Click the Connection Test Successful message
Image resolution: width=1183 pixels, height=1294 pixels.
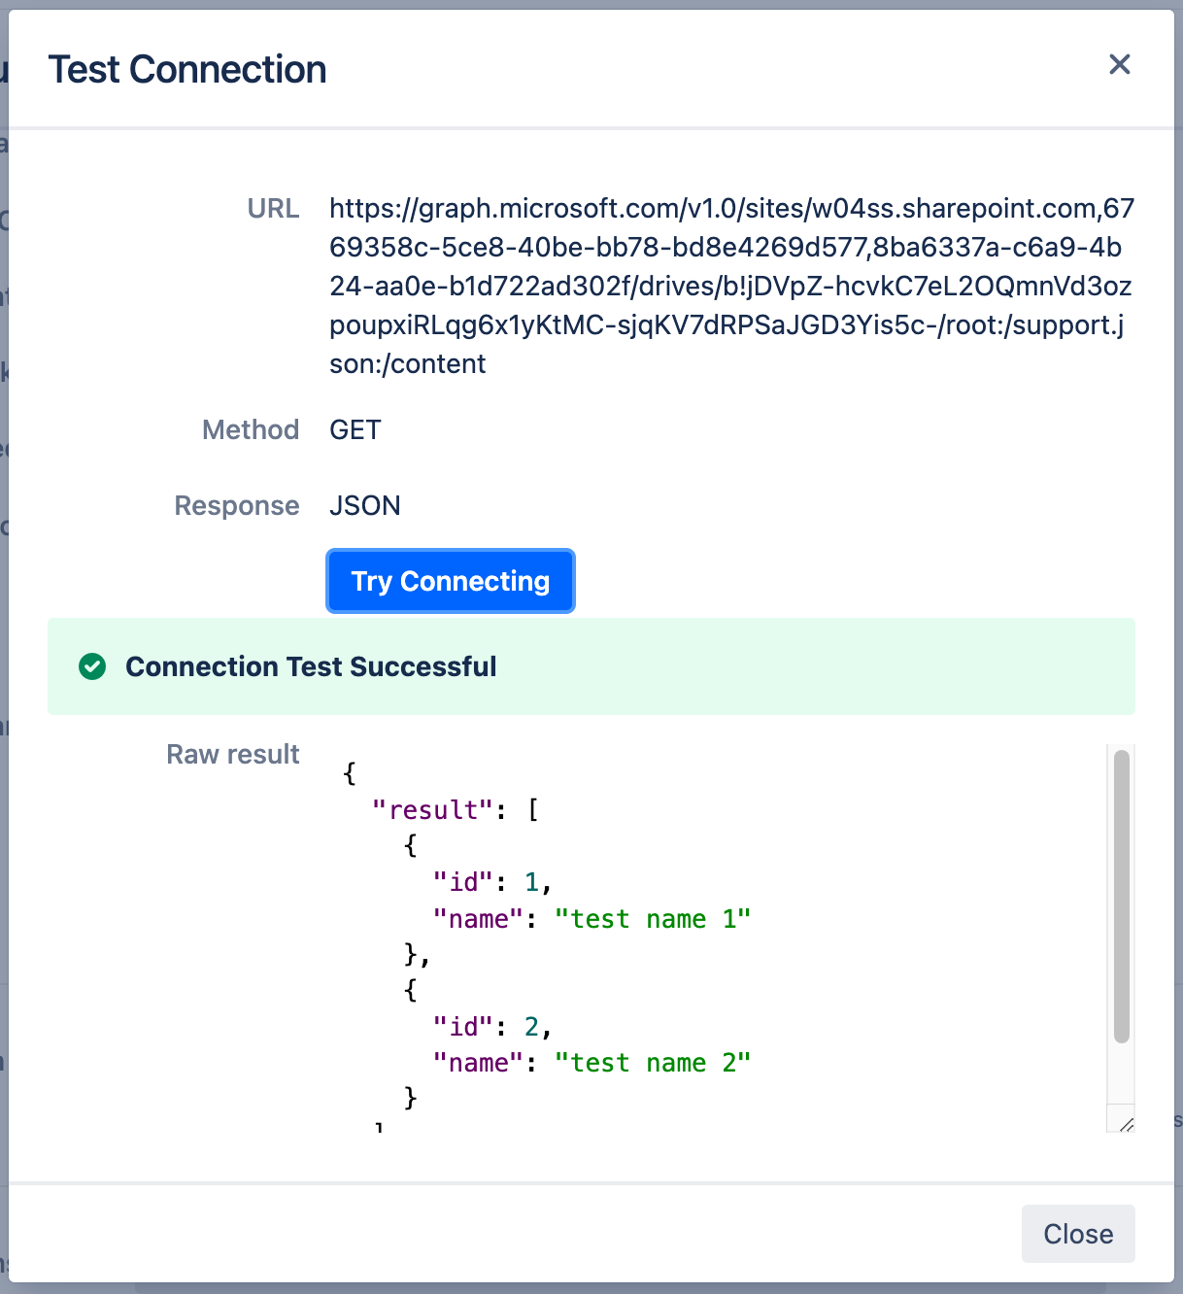(x=311, y=666)
